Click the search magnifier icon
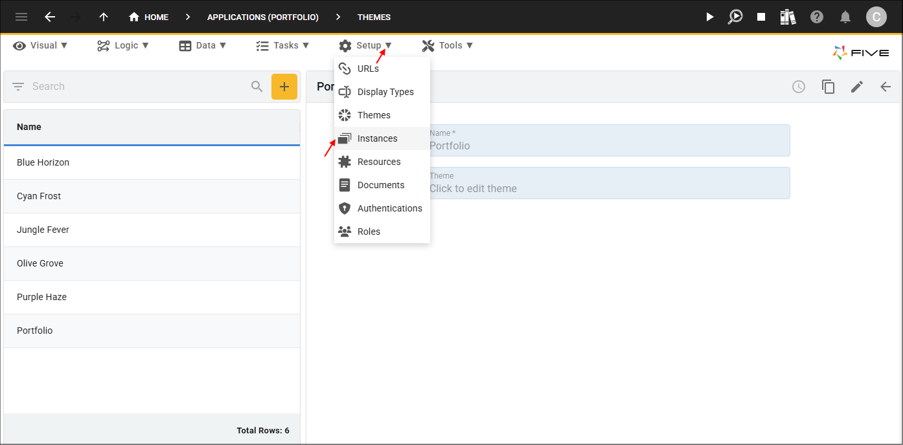Image resolution: width=903 pixels, height=445 pixels. (x=257, y=86)
